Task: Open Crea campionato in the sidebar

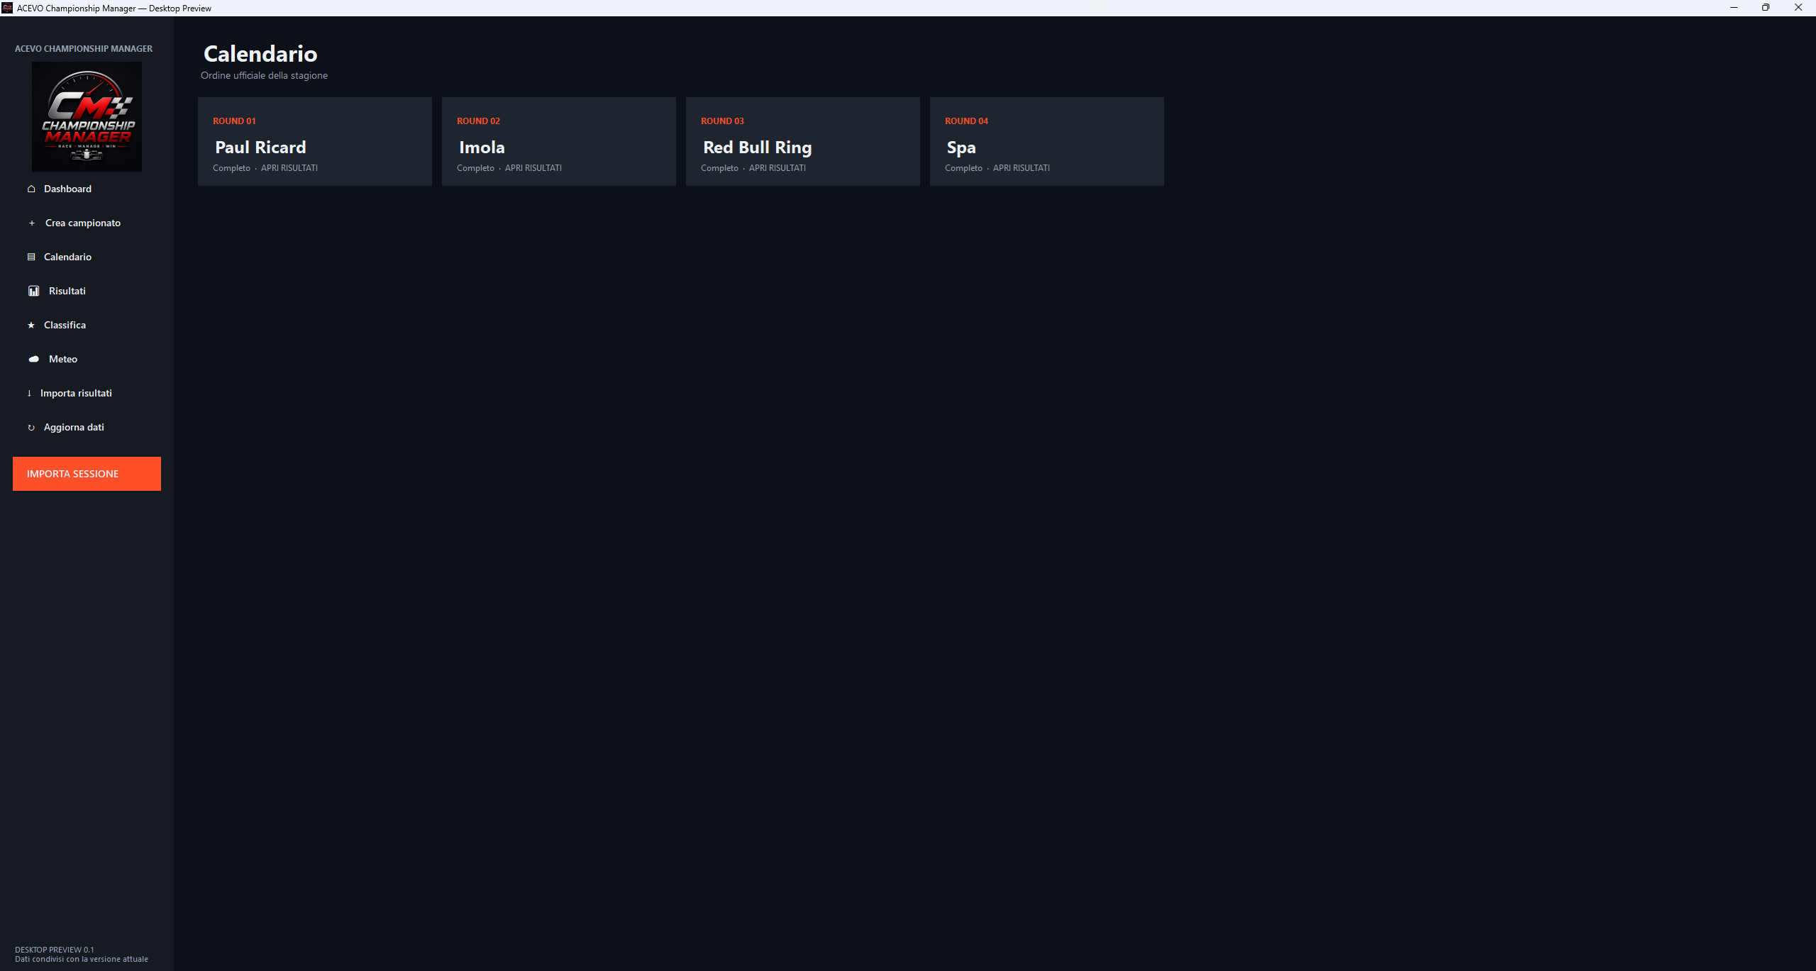Action: pyautogui.click(x=87, y=223)
